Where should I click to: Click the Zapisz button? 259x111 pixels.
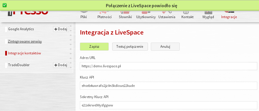(x=94, y=47)
